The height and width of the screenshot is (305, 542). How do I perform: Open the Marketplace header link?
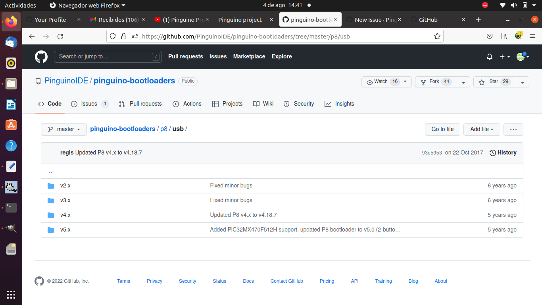[249, 57]
